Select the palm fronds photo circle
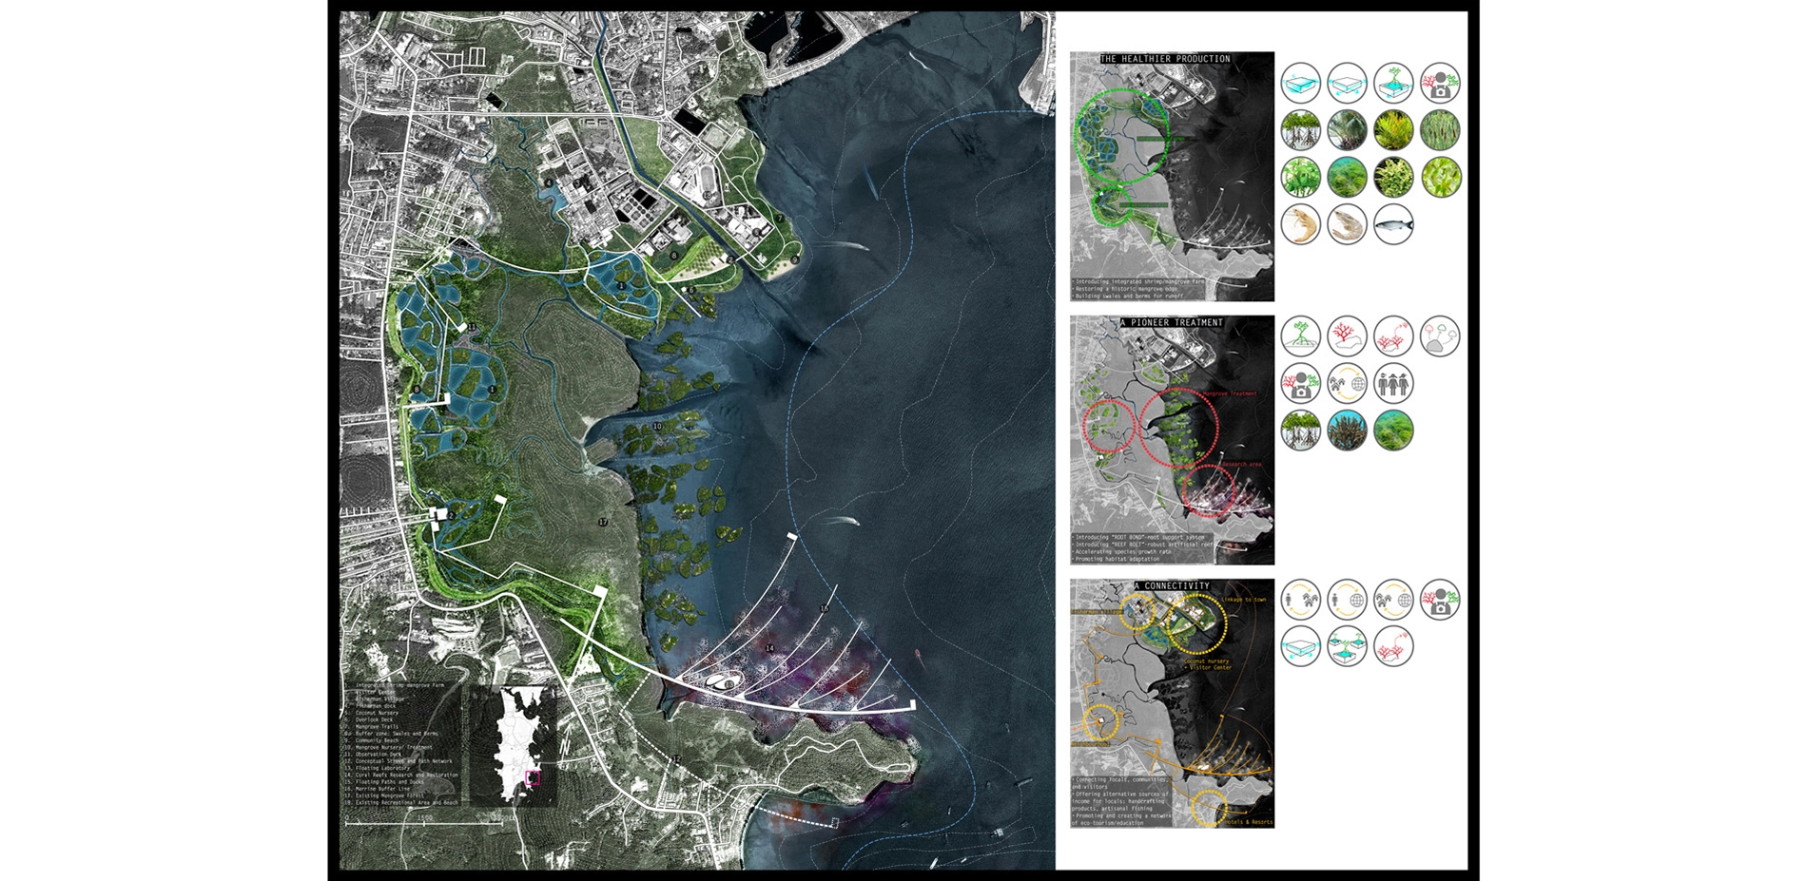 tap(1347, 130)
